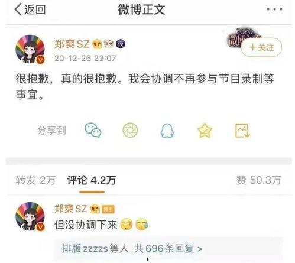Viewport: 295px width, 263px height.
Task: Save post as image icon
Action: coord(242,130)
